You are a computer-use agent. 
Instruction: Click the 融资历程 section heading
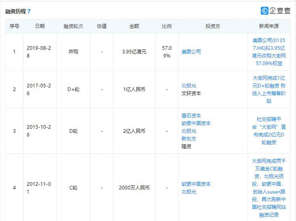[16, 11]
